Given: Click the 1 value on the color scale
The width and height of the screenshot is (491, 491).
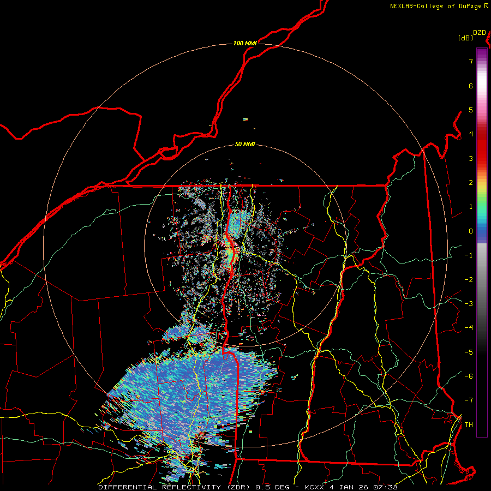Looking at the screenshot, I should pos(471,207).
